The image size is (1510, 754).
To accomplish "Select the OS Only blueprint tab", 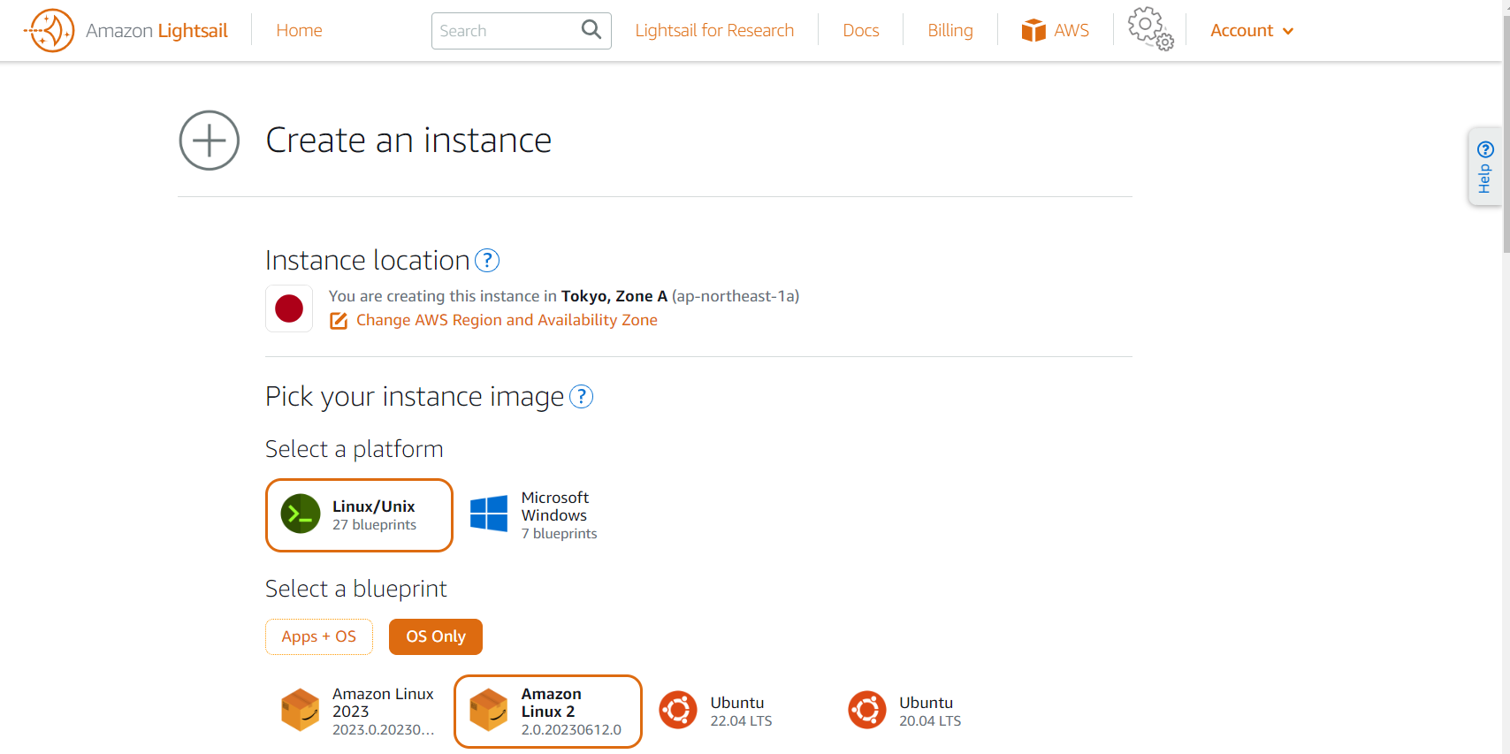I will click(435, 636).
